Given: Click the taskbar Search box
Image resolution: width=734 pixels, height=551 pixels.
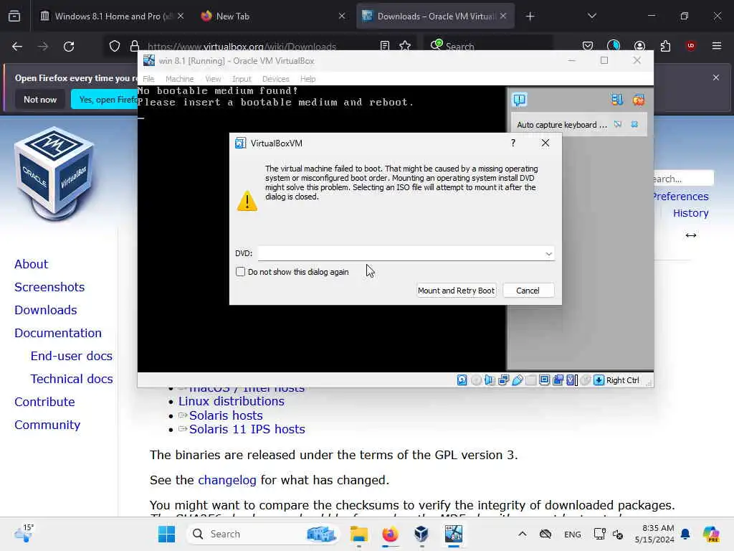Looking at the screenshot, I should coord(262,534).
